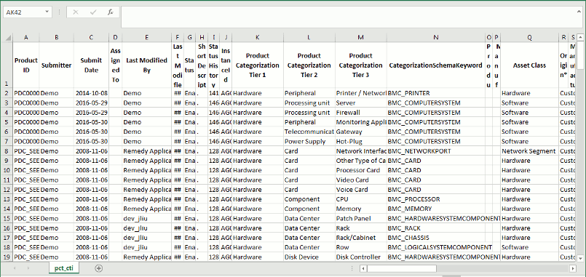Select column A header
Image resolution: width=586 pixels, height=277 pixels.
point(26,37)
